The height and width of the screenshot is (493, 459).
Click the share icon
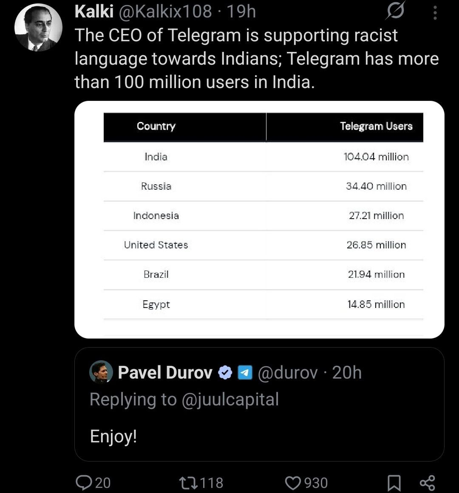(x=427, y=483)
